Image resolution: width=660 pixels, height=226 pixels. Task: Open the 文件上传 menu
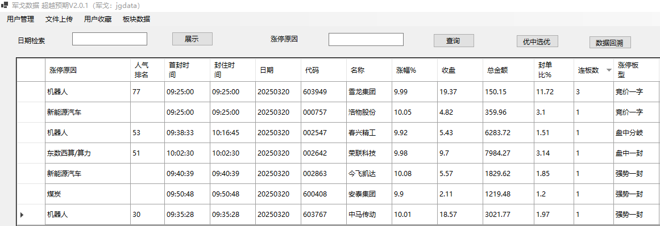[x=59, y=19]
